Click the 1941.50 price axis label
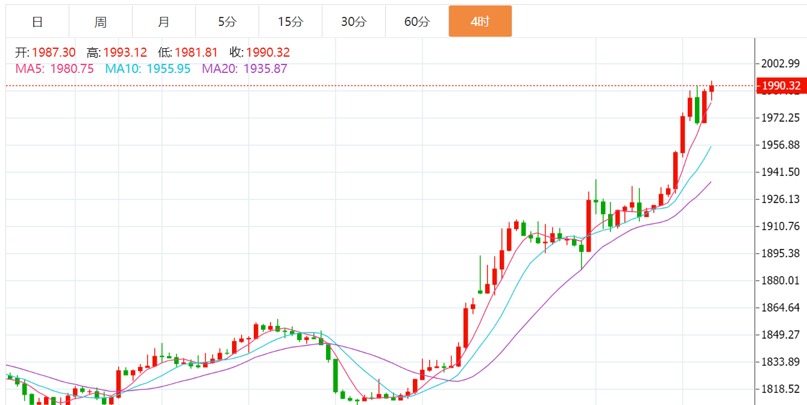The image size is (807, 405). [780, 172]
